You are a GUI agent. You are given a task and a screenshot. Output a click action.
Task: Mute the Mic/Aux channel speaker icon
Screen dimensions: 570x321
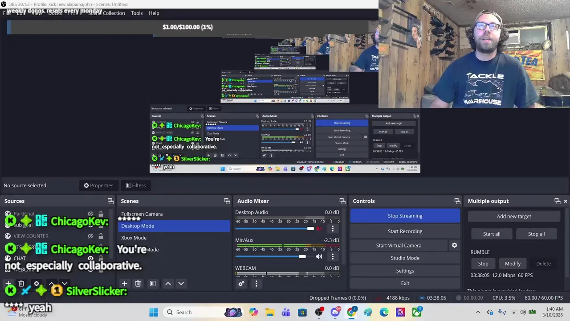(319, 256)
